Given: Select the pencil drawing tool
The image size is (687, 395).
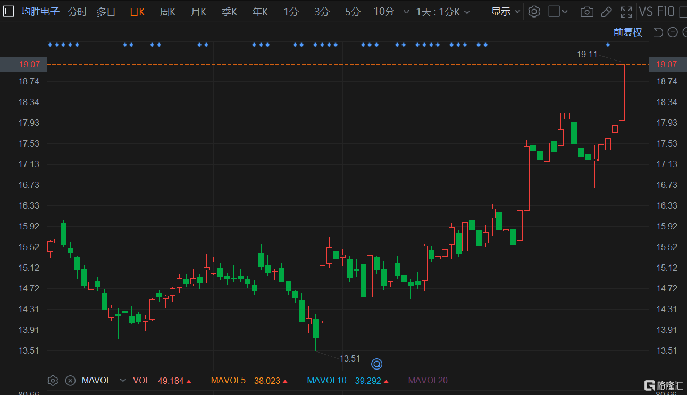Looking at the screenshot, I should (x=606, y=12).
